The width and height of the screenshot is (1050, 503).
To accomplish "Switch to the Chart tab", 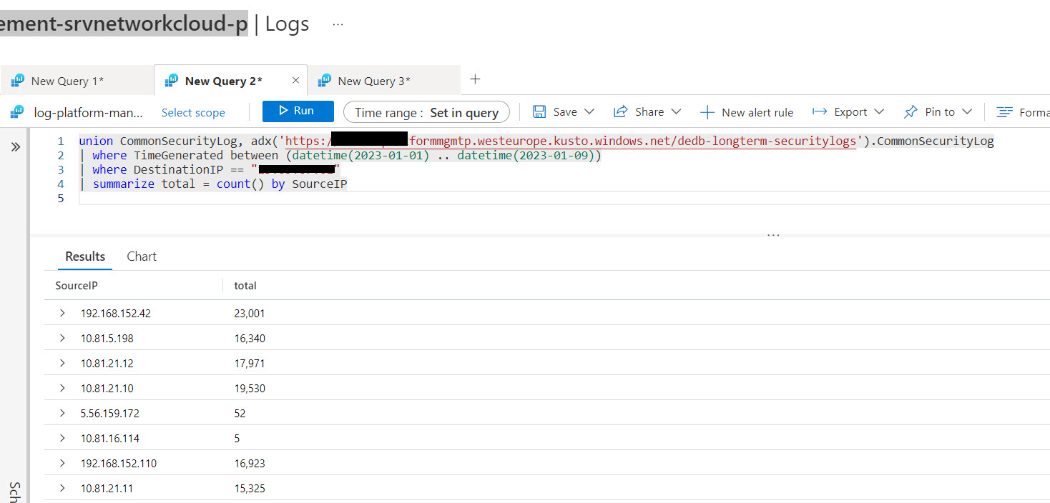I will pyautogui.click(x=141, y=256).
